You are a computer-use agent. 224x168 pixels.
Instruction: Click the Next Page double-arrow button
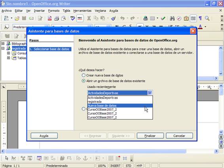click(x=221, y=146)
